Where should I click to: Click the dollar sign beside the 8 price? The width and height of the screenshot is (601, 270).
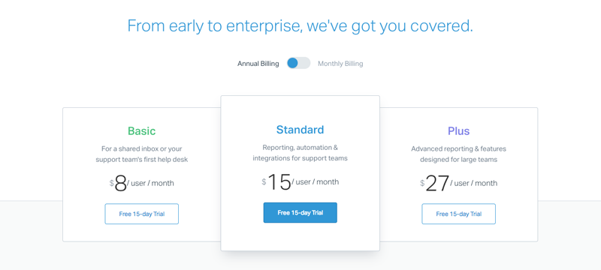click(x=111, y=183)
